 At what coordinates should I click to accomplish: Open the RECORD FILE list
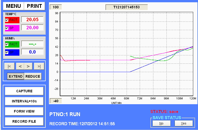click(x=24, y=121)
